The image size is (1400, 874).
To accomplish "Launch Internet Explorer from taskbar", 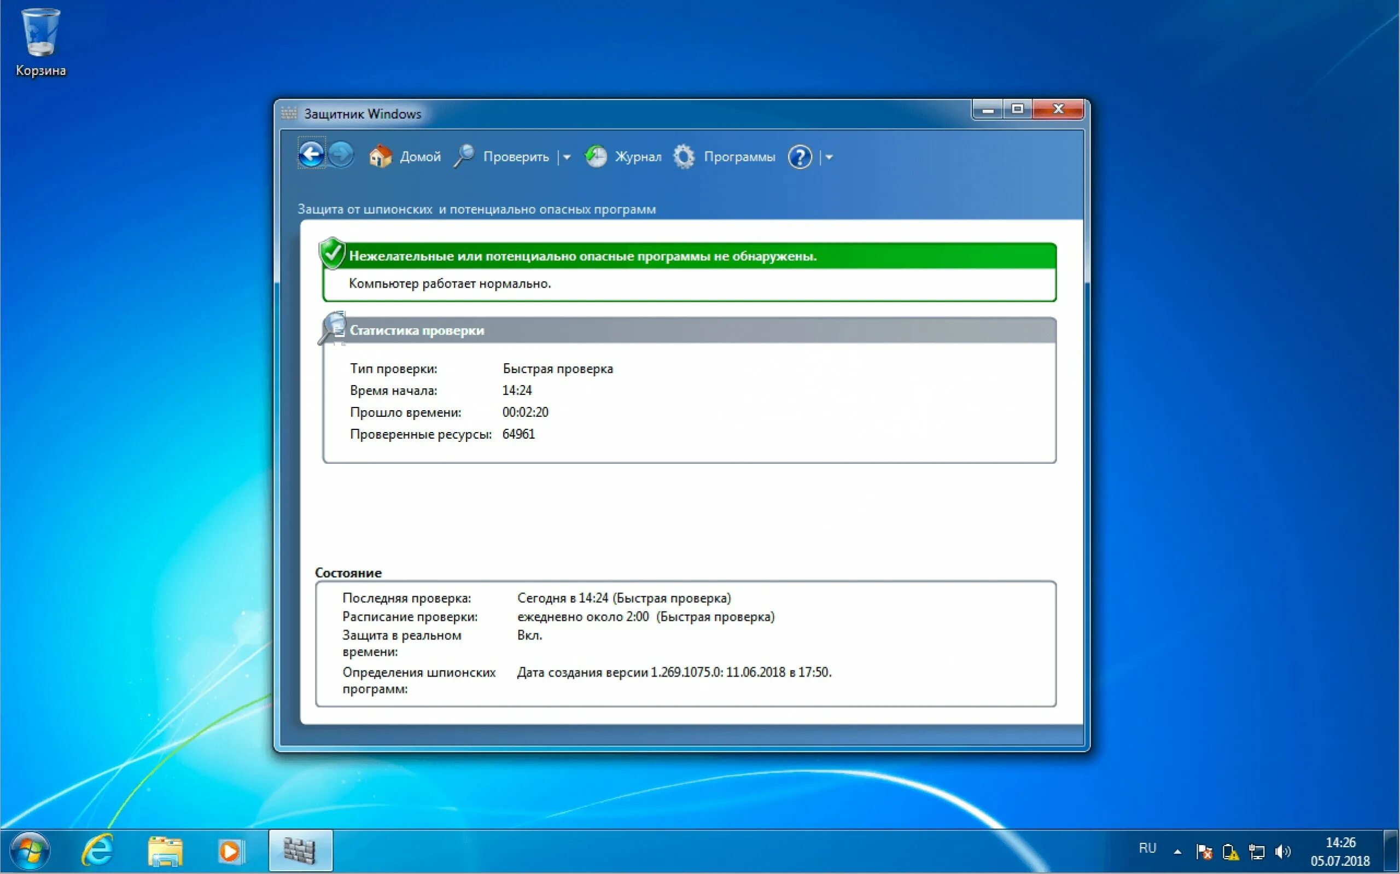I will coord(98,851).
